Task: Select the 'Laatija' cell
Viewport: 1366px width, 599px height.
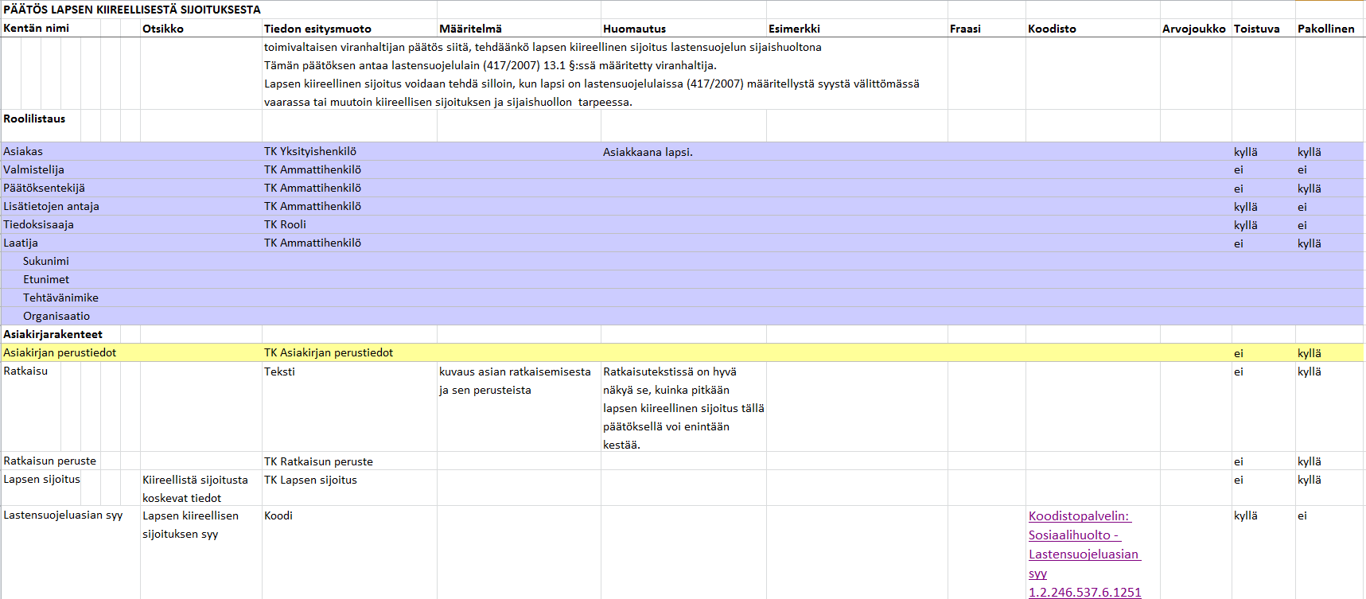Action: 21,243
